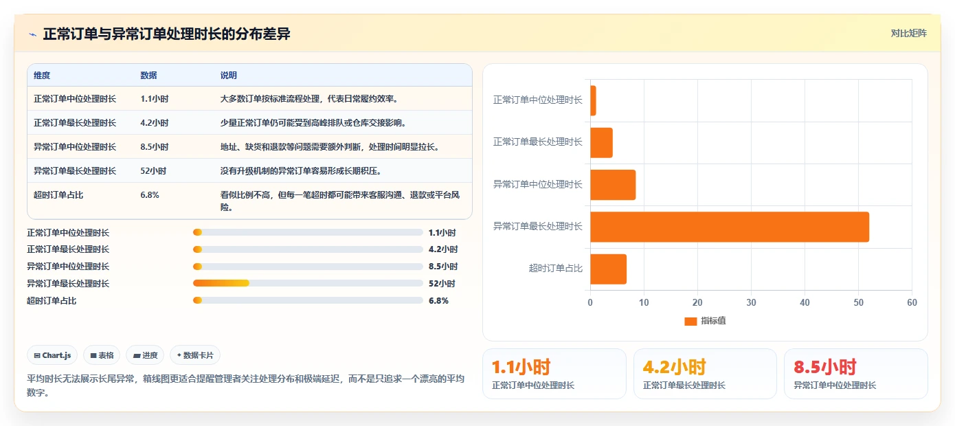Image resolution: width=955 pixels, height=426 pixels.
Task: Click the table cell 超时订单占比
Action: (x=58, y=195)
